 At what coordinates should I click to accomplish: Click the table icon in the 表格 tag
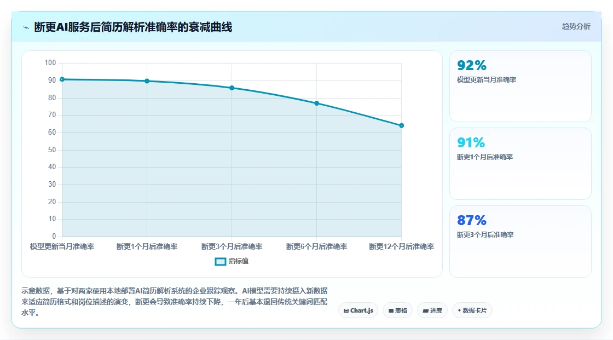point(391,310)
